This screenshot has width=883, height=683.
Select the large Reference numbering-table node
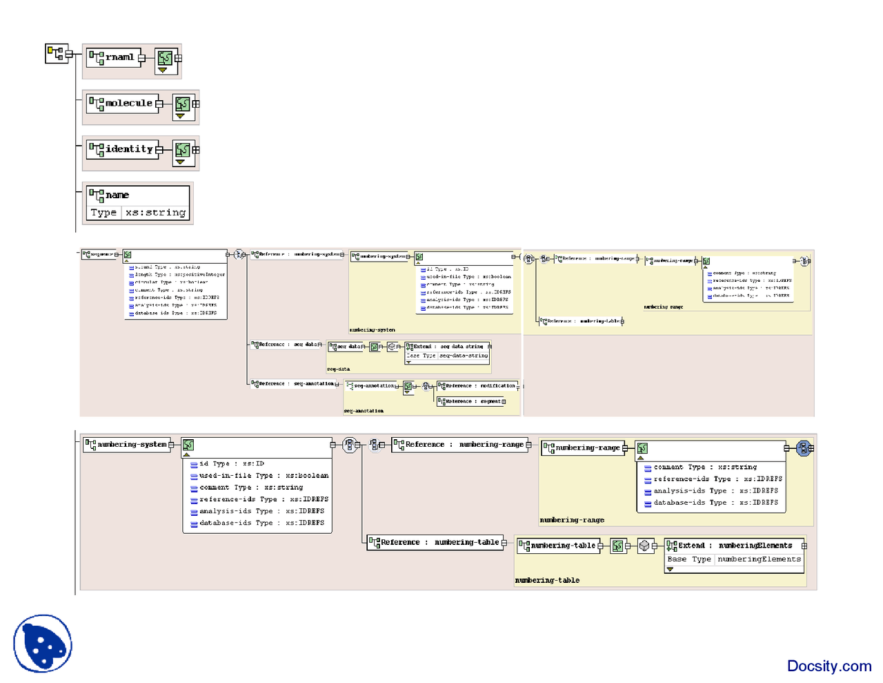coord(435,543)
